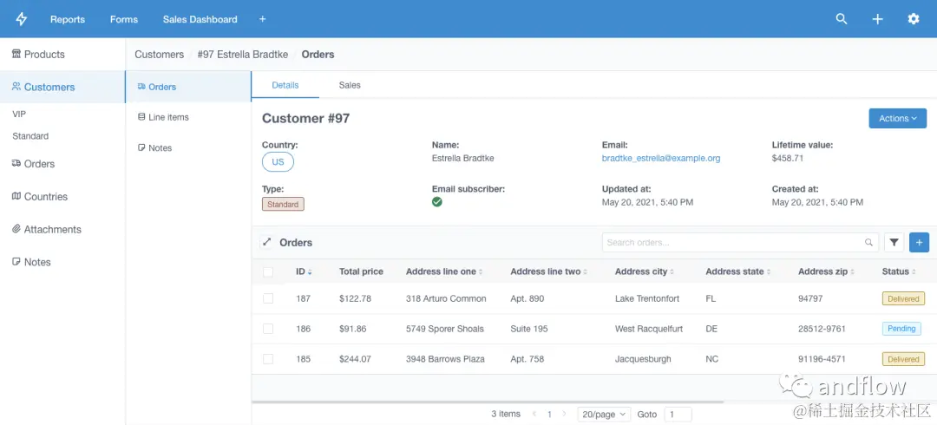This screenshot has width=937, height=425.
Task: Click the $122.78 total price cell
Action: click(x=355, y=298)
